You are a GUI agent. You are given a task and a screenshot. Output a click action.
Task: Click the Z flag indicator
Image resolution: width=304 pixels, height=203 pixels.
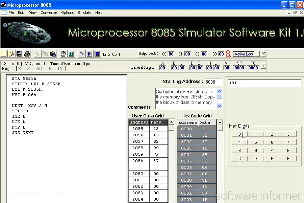(x=29, y=69)
